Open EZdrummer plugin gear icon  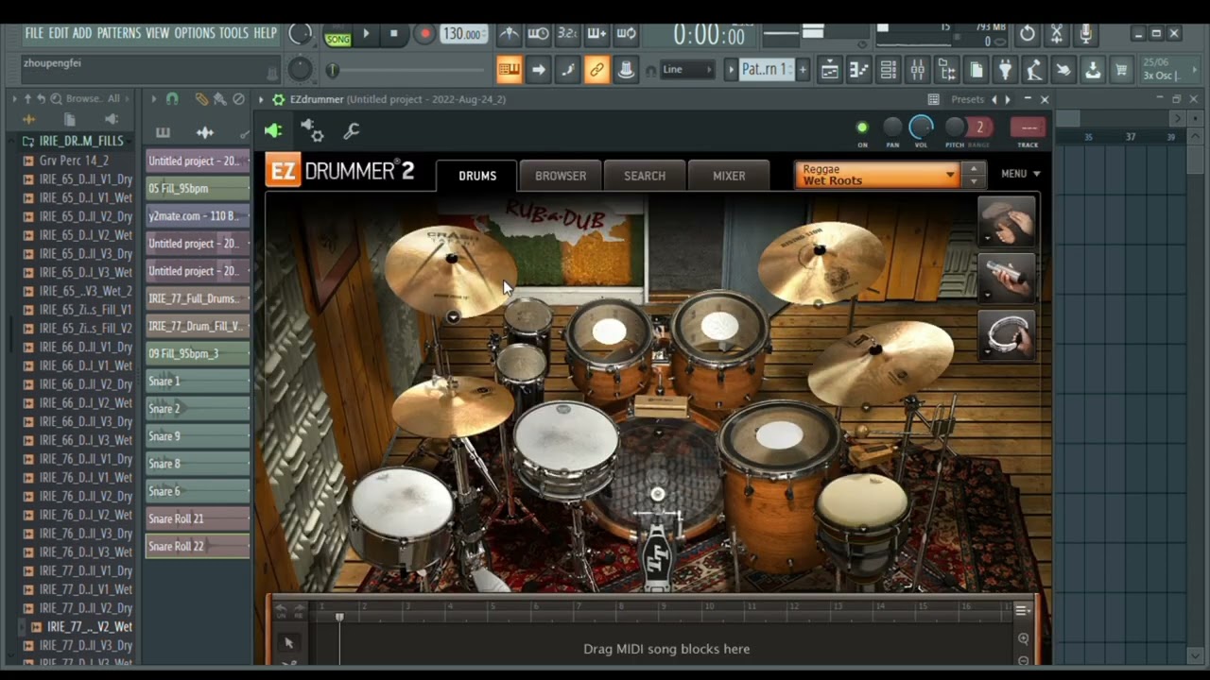(278, 99)
